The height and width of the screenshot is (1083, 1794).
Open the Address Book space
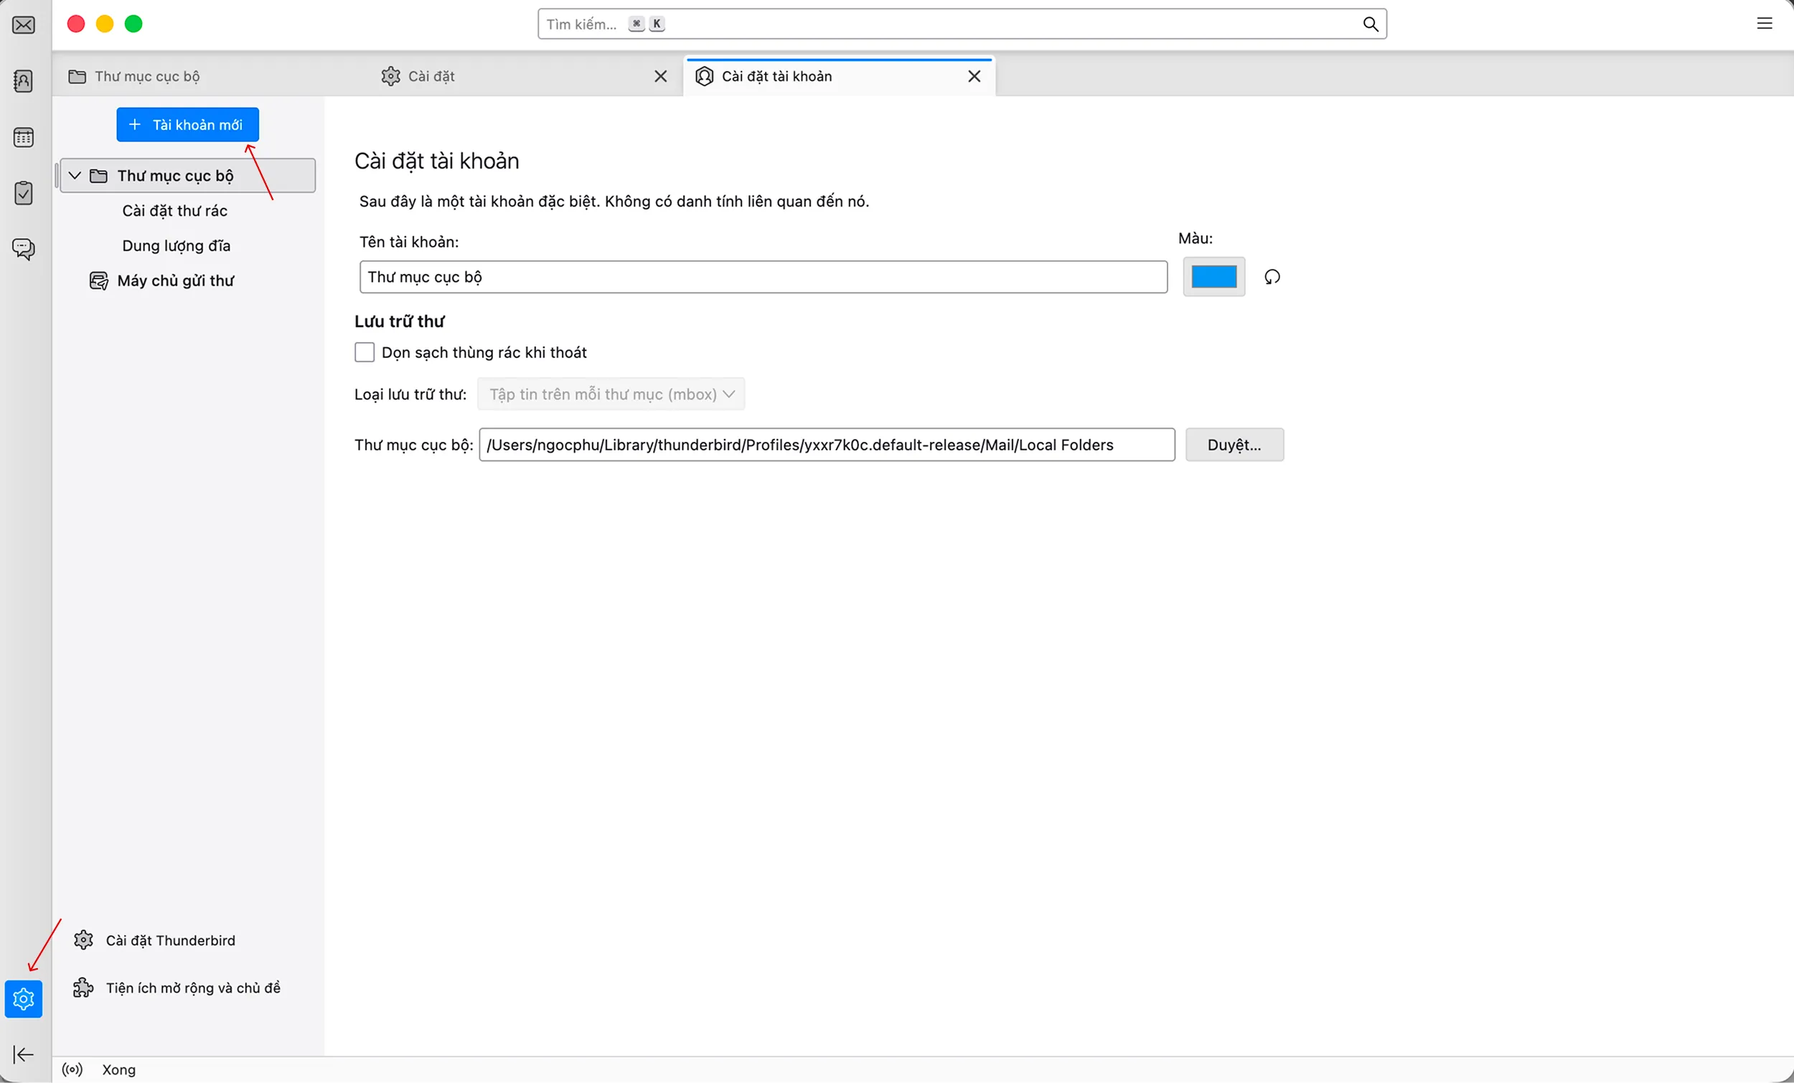[23, 81]
